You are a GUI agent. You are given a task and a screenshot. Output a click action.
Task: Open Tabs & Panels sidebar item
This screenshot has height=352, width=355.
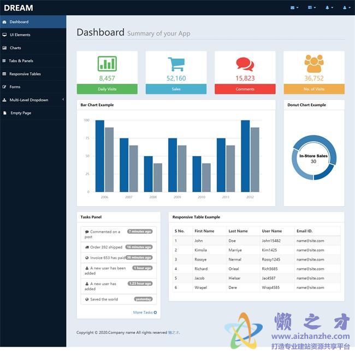click(21, 61)
